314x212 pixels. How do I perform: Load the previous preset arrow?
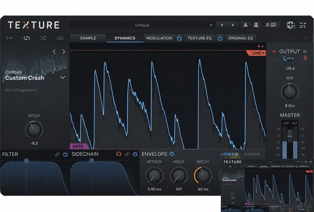[x=222, y=25]
